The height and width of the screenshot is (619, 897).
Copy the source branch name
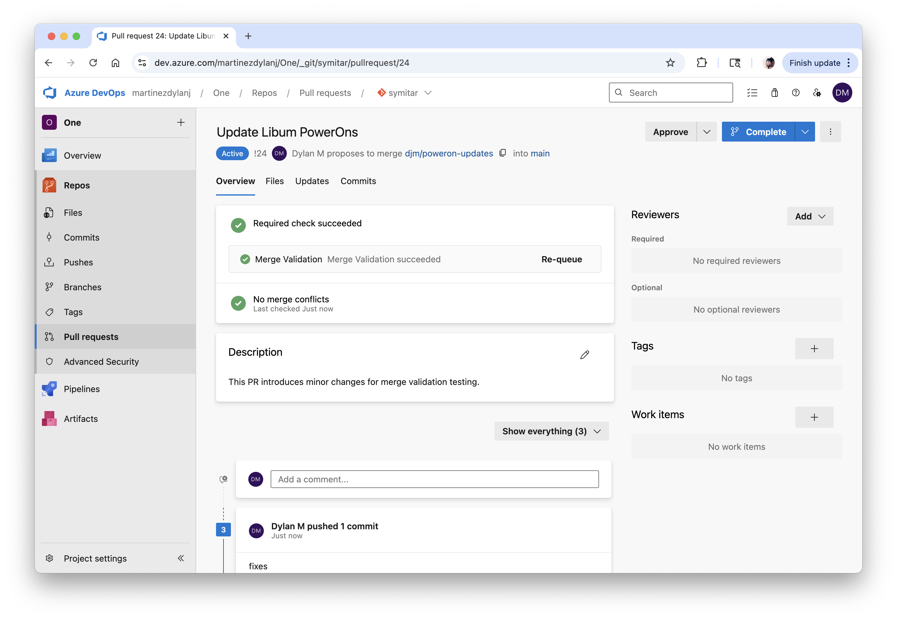(503, 153)
